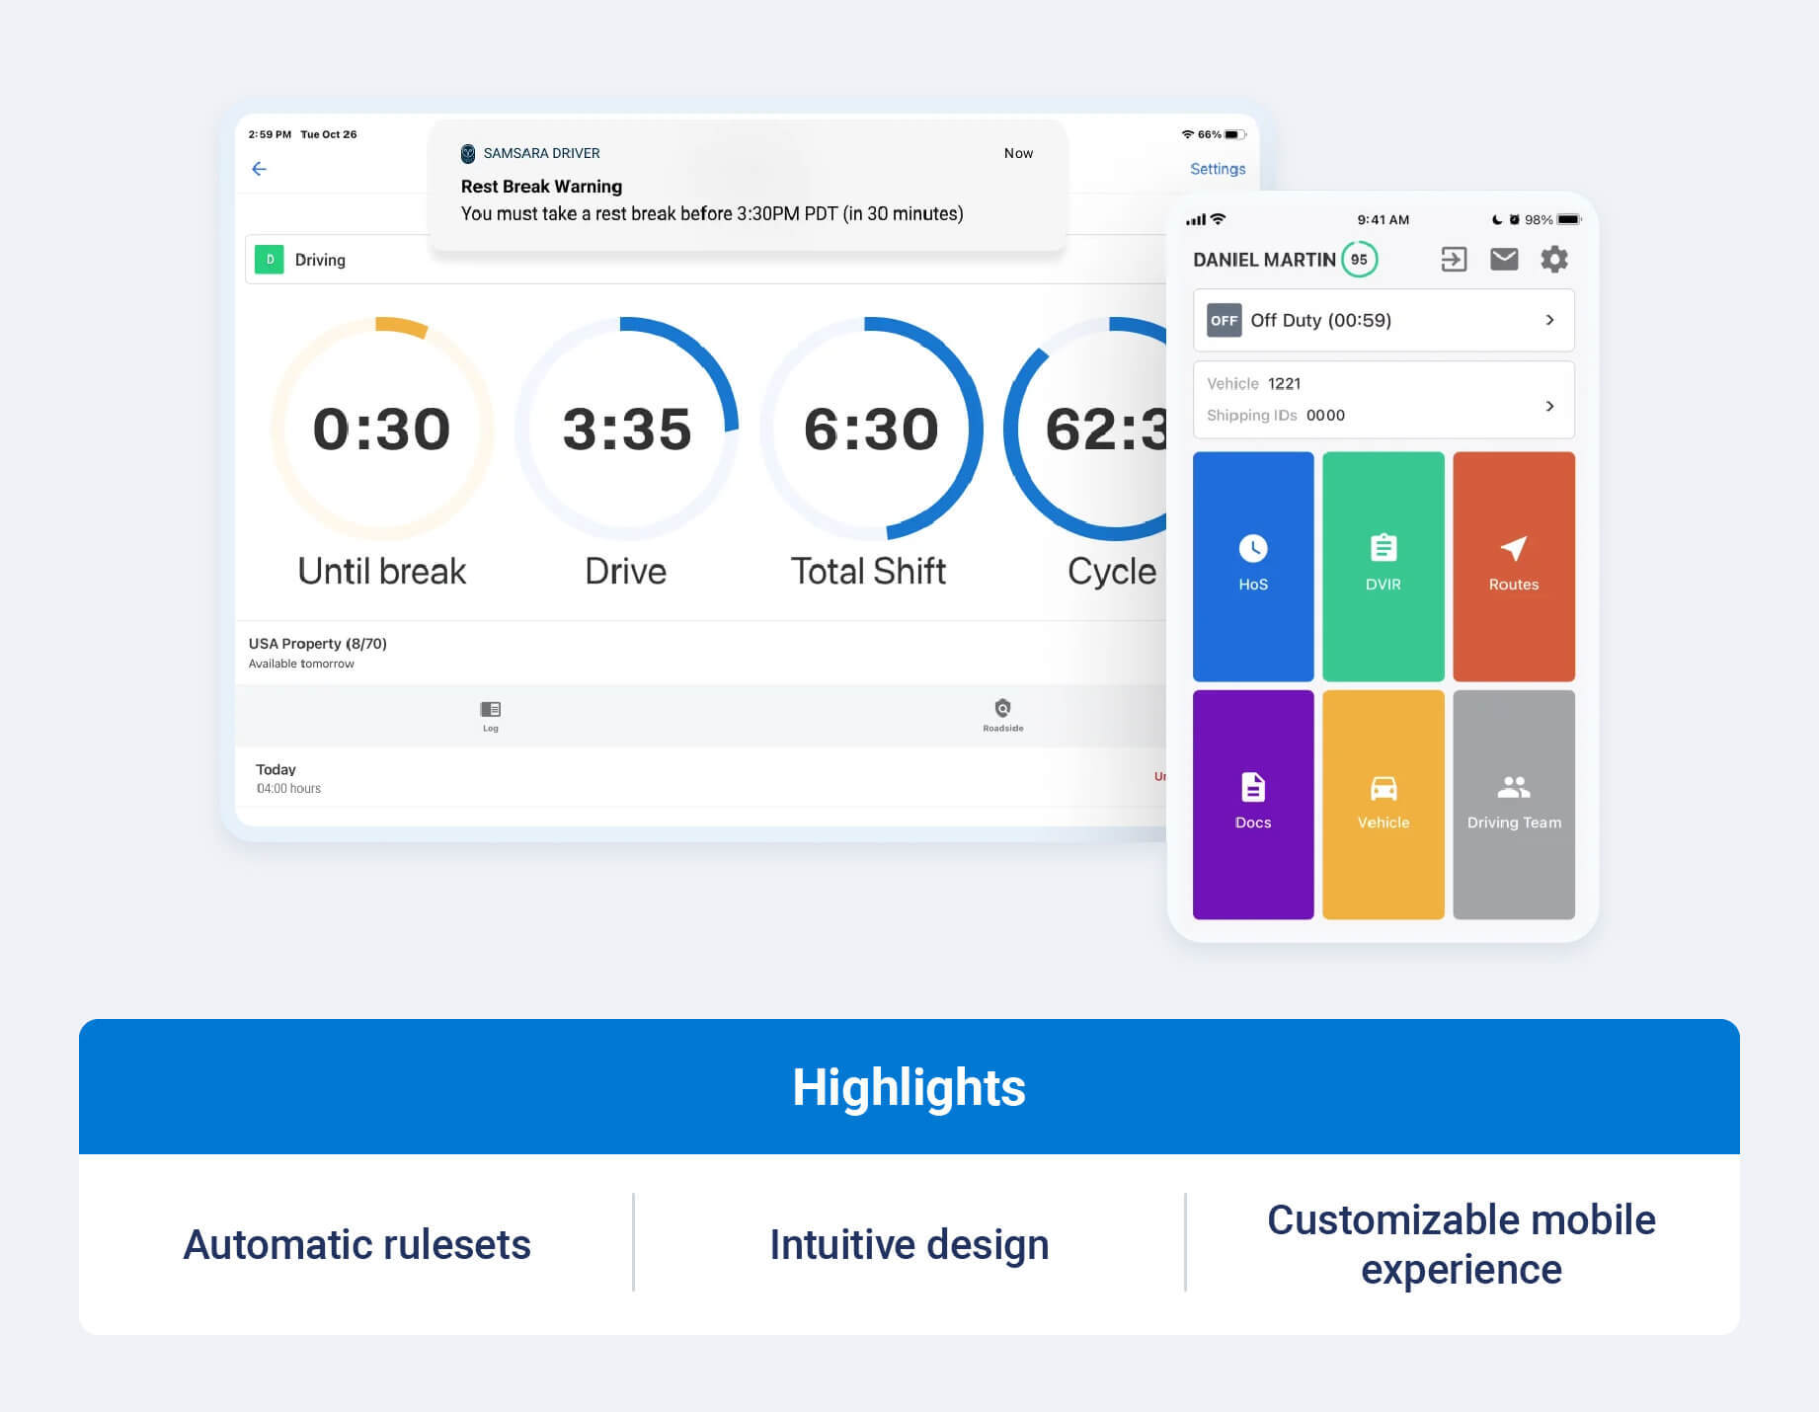Open Settings on the tablet screen
The width and height of the screenshot is (1819, 1412).
1217,169
